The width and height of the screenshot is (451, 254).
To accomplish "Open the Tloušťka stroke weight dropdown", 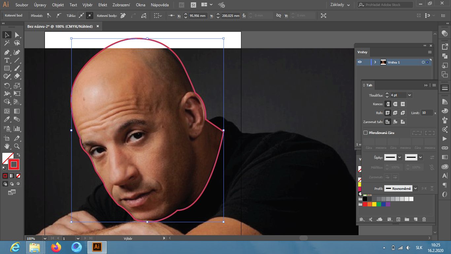I will pyautogui.click(x=409, y=95).
